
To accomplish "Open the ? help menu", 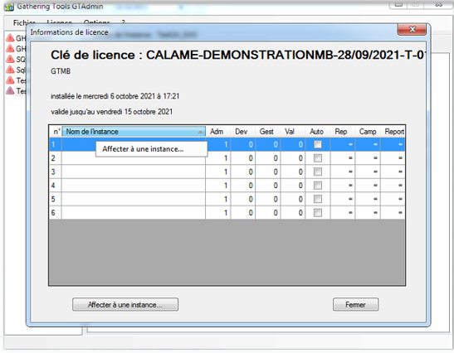I will coord(123,22).
